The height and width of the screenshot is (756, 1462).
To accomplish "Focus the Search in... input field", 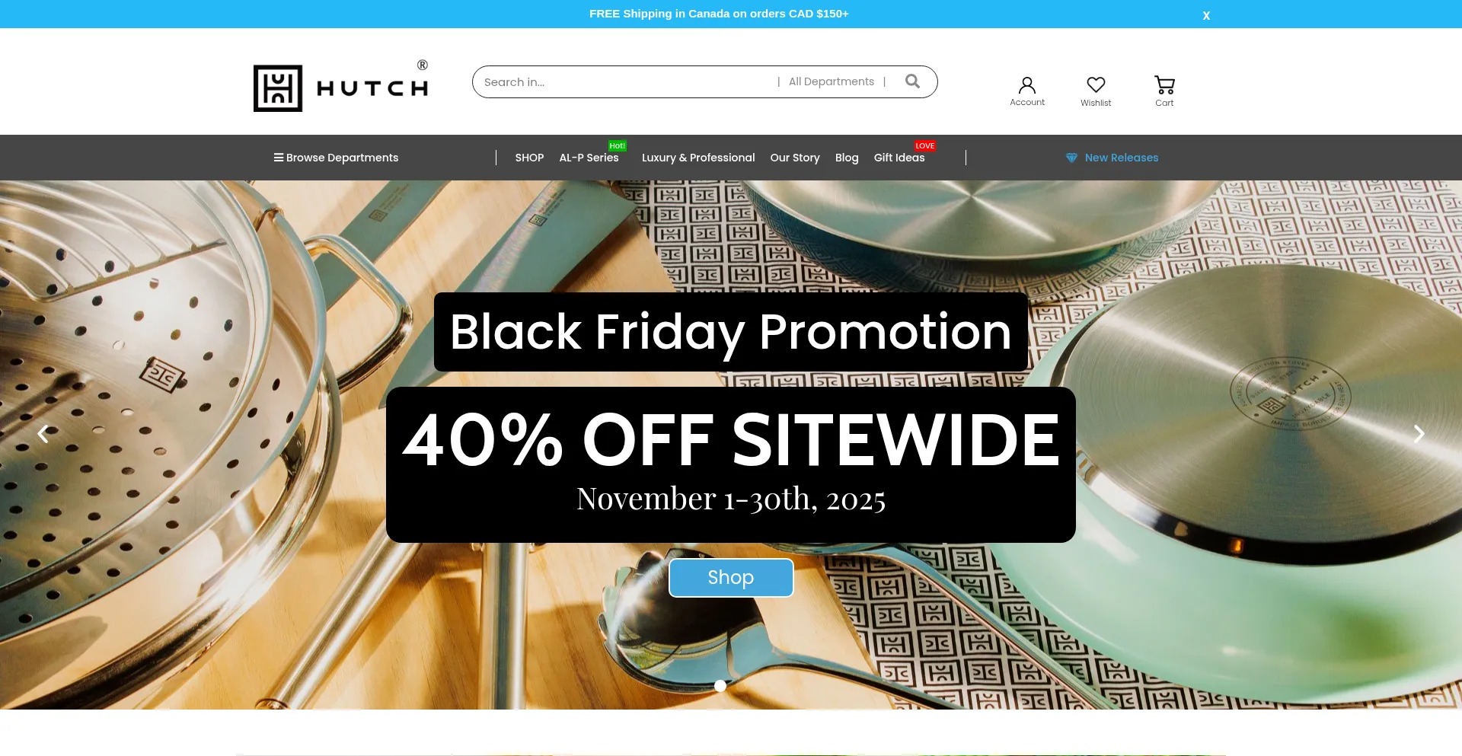I will pyautogui.click(x=624, y=81).
